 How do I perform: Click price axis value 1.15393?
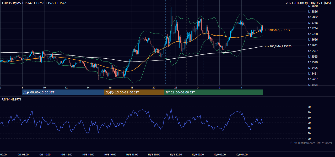313,85
